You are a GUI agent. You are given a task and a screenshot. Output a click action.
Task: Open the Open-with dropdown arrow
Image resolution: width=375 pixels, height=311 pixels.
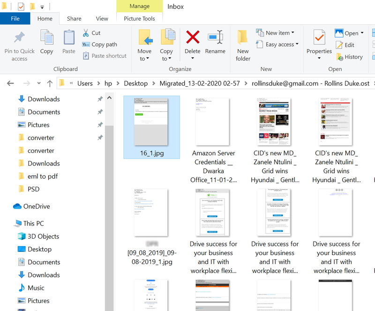pyautogui.click(x=362, y=33)
